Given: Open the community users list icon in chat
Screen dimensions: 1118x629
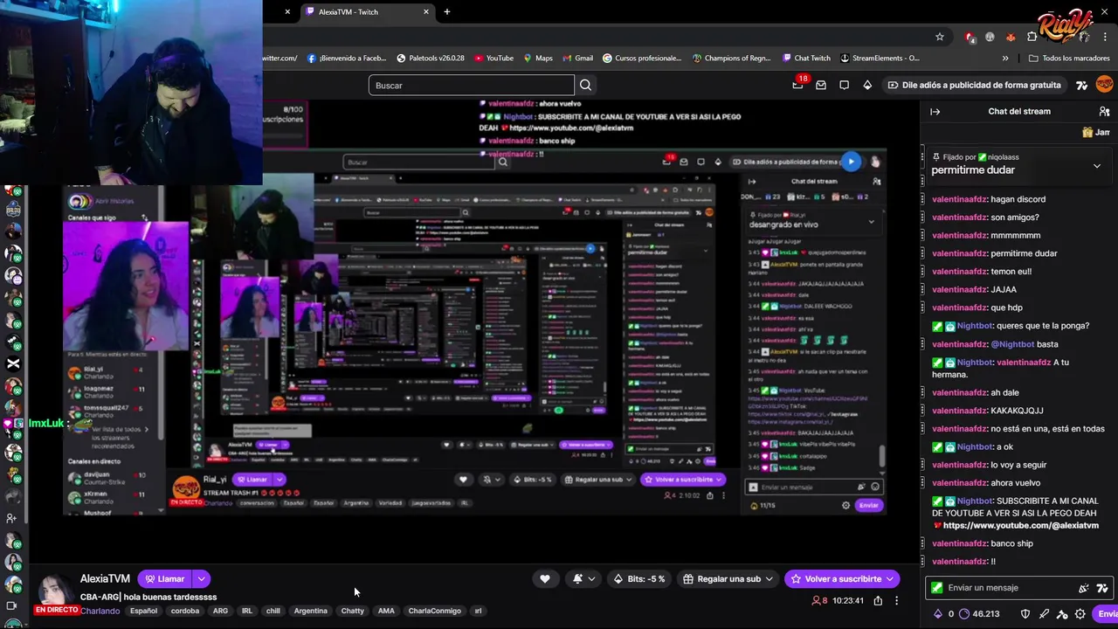Looking at the screenshot, I should 1104,111.
